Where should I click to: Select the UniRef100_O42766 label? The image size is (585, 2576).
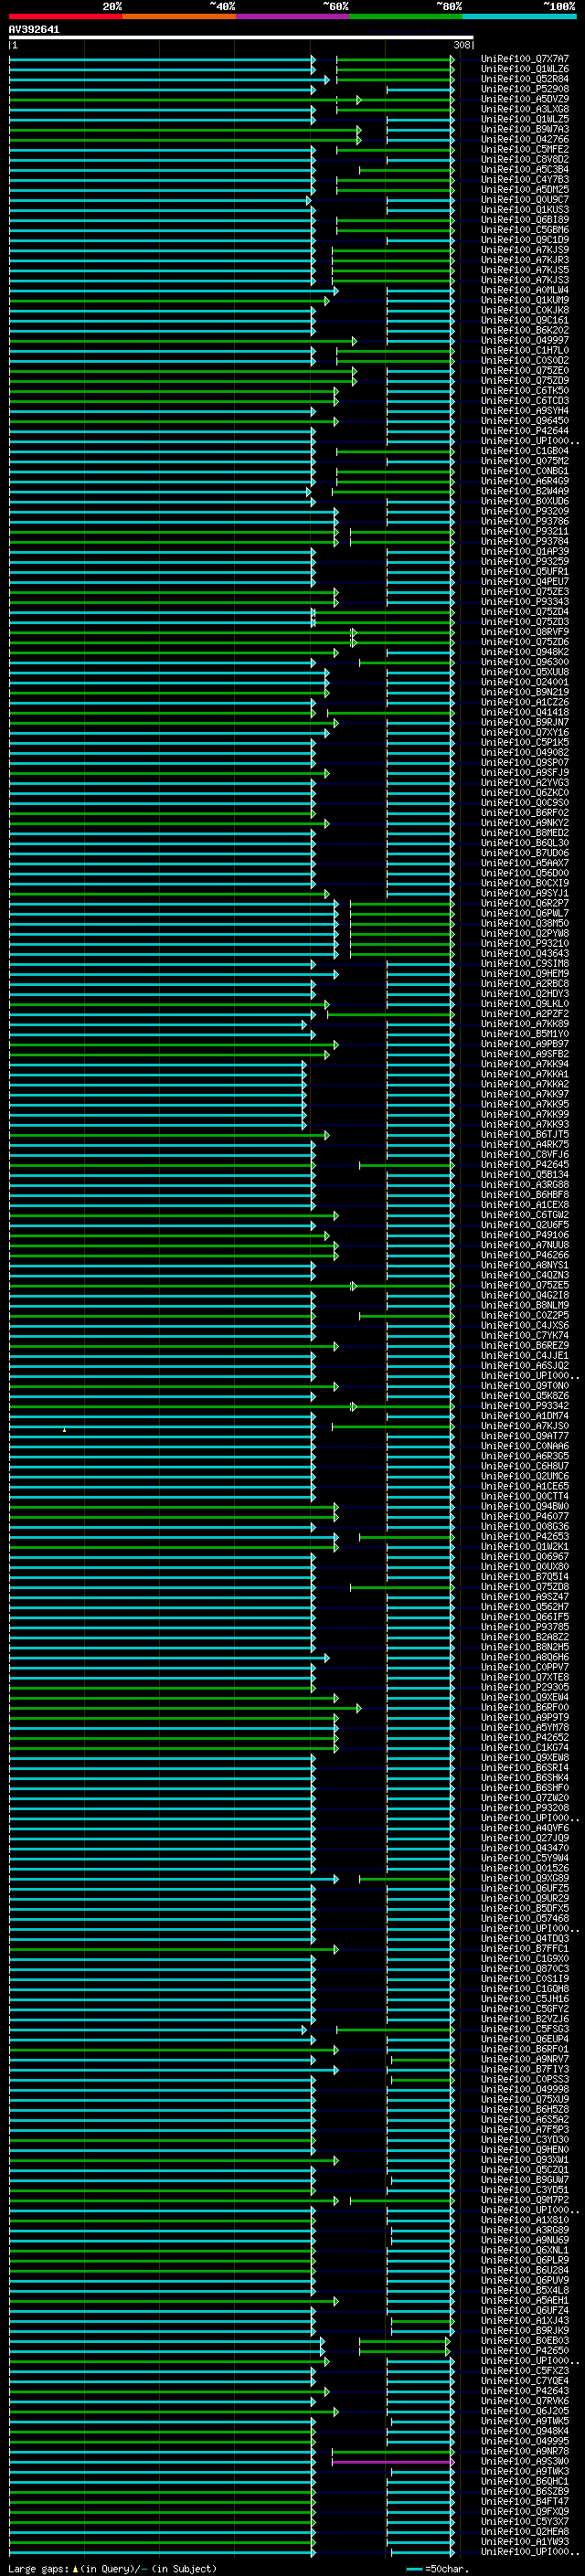point(525,139)
